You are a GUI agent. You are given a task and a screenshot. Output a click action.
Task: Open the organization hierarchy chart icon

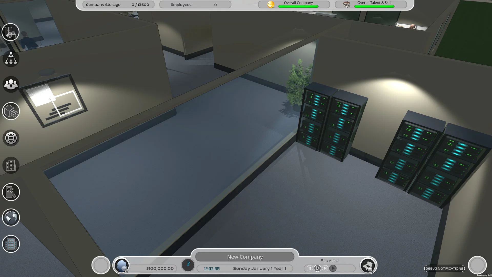pyautogui.click(x=11, y=59)
